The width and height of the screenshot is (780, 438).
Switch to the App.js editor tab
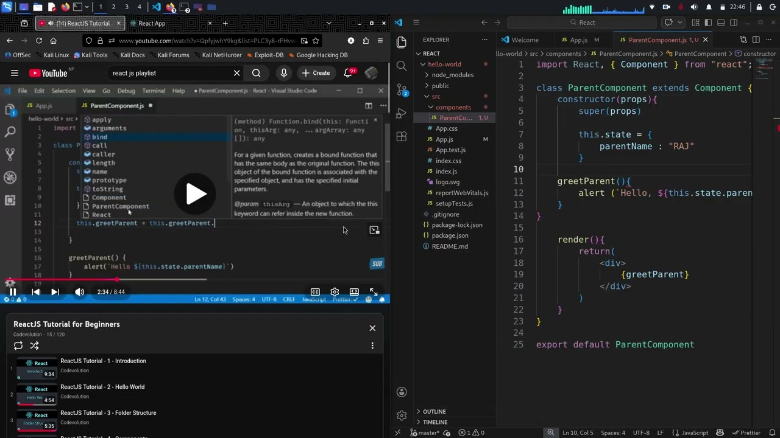tap(579, 40)
